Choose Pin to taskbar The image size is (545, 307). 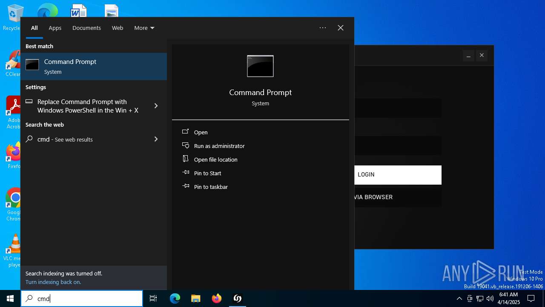click(x=211, y=187)
